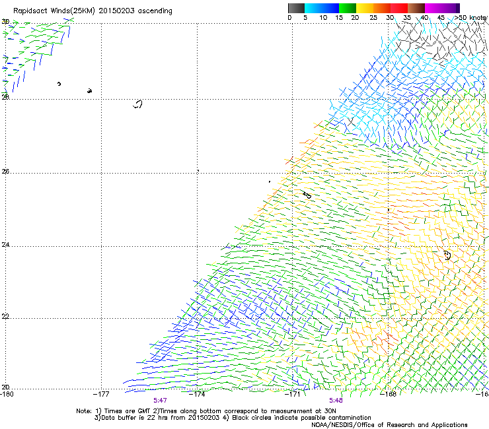Click the "Data buffer is 22 hrs" note
The height and width of the screenshot is (429, 489).
(233, 418)
